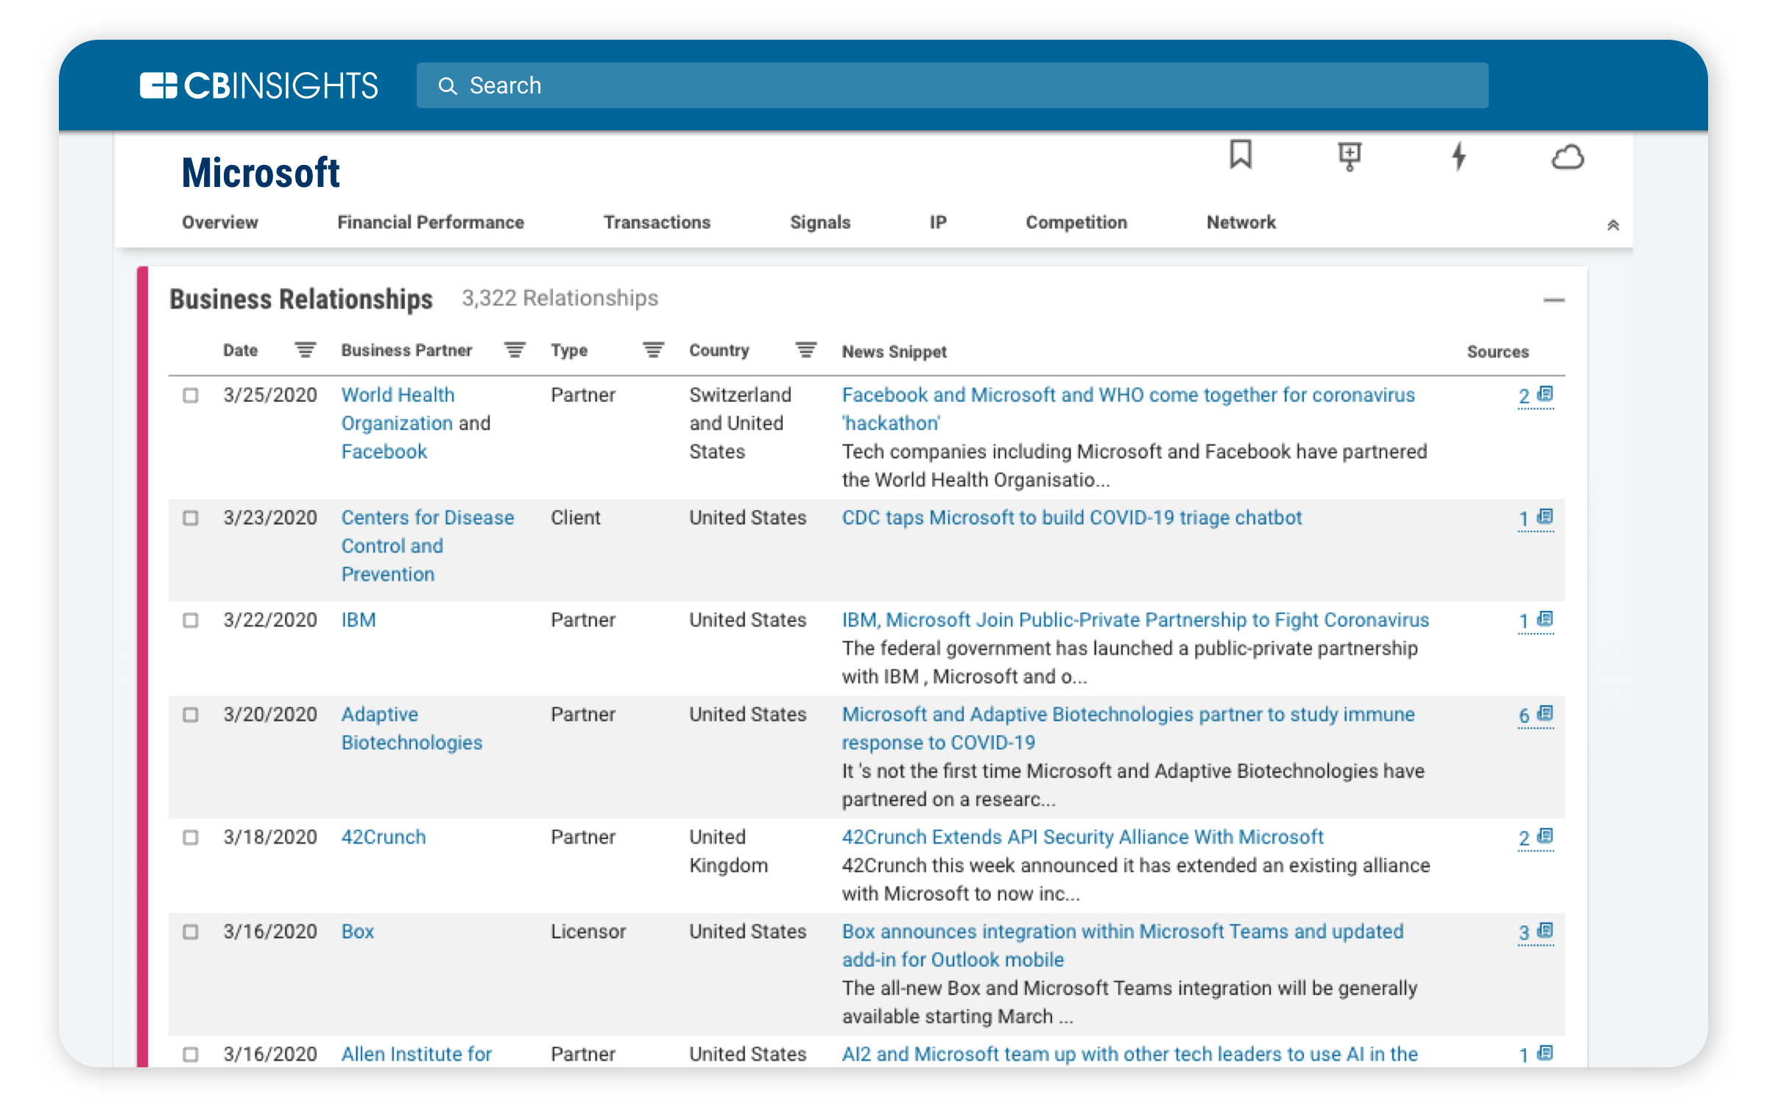The image size is (1767, 1107).
Task: Click the bookmark icon near Microsoft header
Action: click(1241, 155)
